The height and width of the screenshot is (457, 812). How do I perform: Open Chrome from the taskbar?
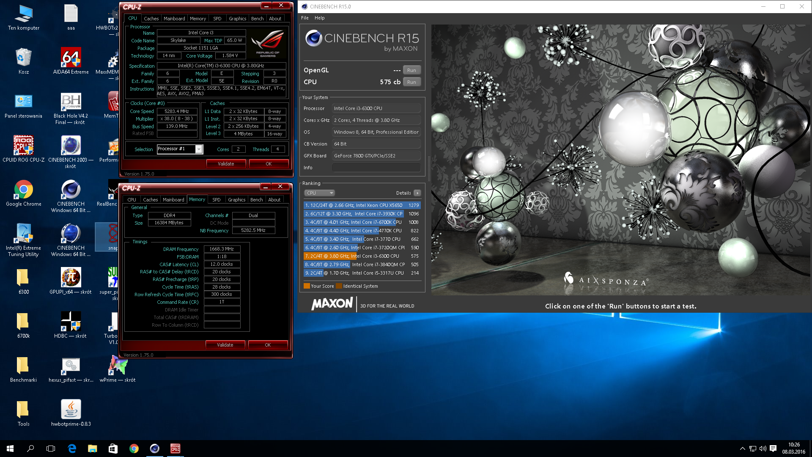134,449
